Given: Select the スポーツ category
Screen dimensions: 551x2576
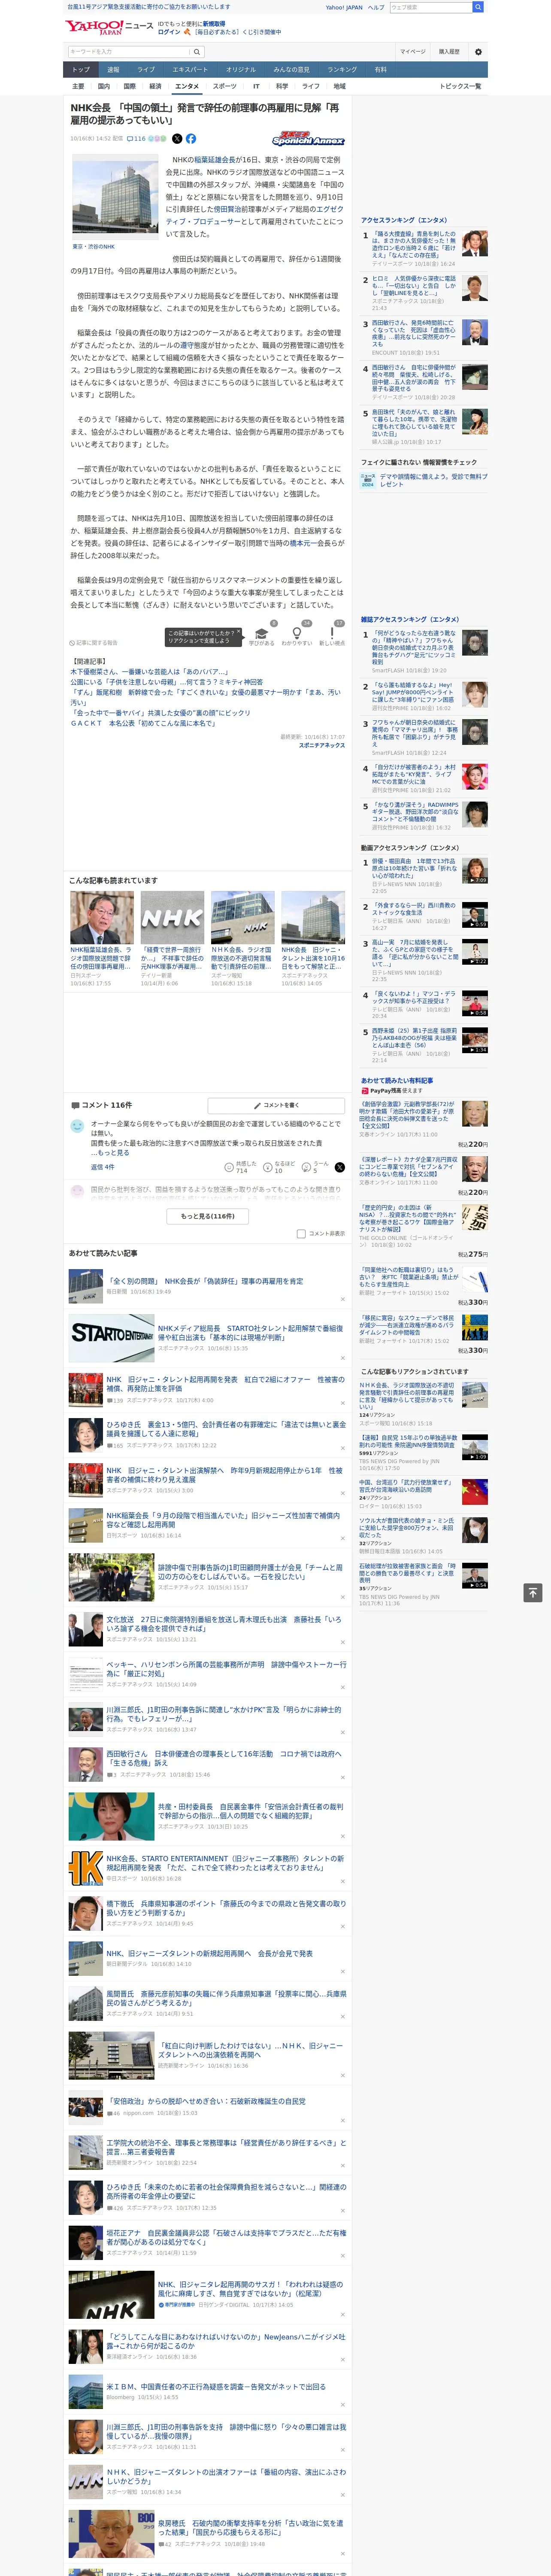Looking at the screenshot, I should [x=225, y=86].
